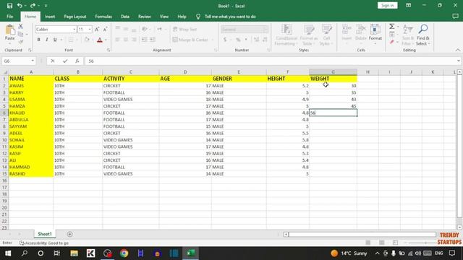Open the Name Box dropdown arrow

pyautogui.click(x=33, y=61)
